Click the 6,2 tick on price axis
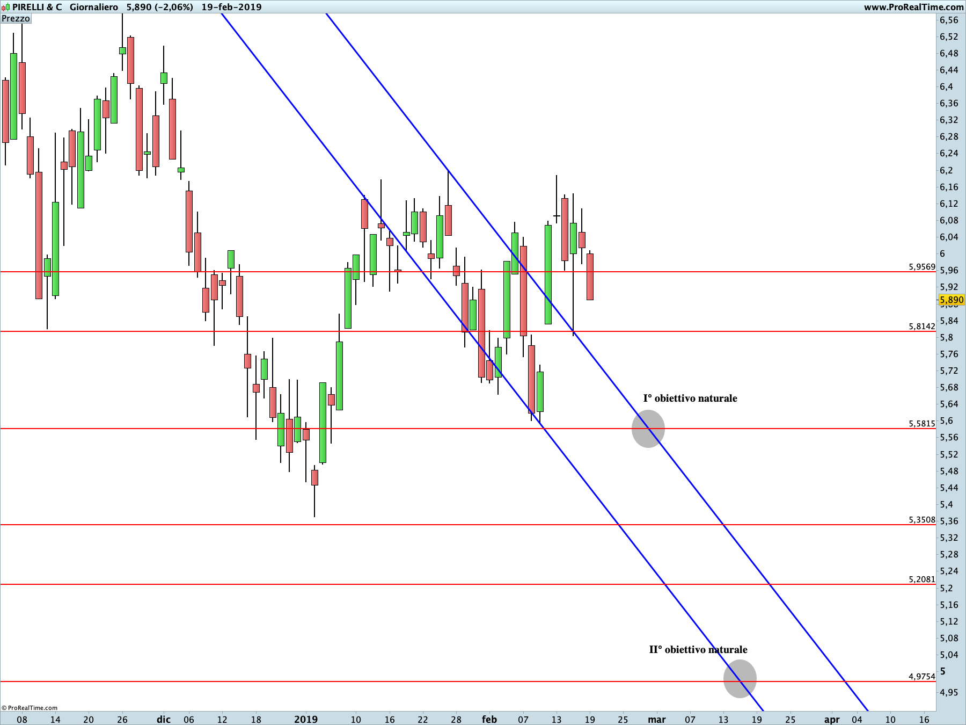 point(947,170)
